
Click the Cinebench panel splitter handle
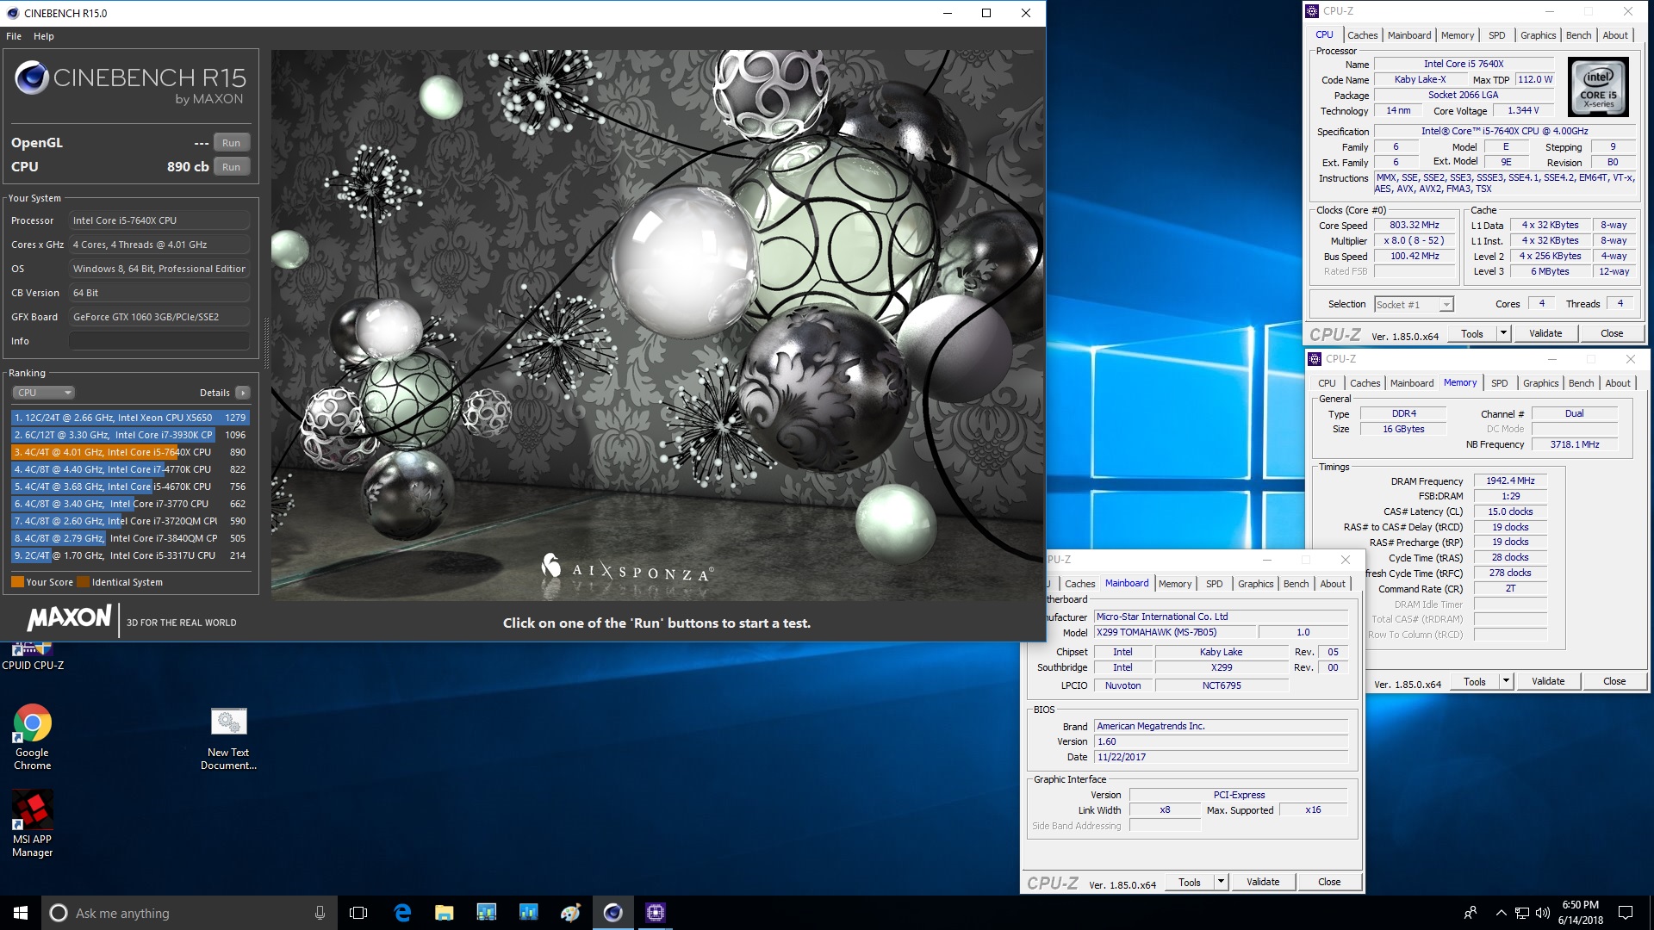(265, 342)
